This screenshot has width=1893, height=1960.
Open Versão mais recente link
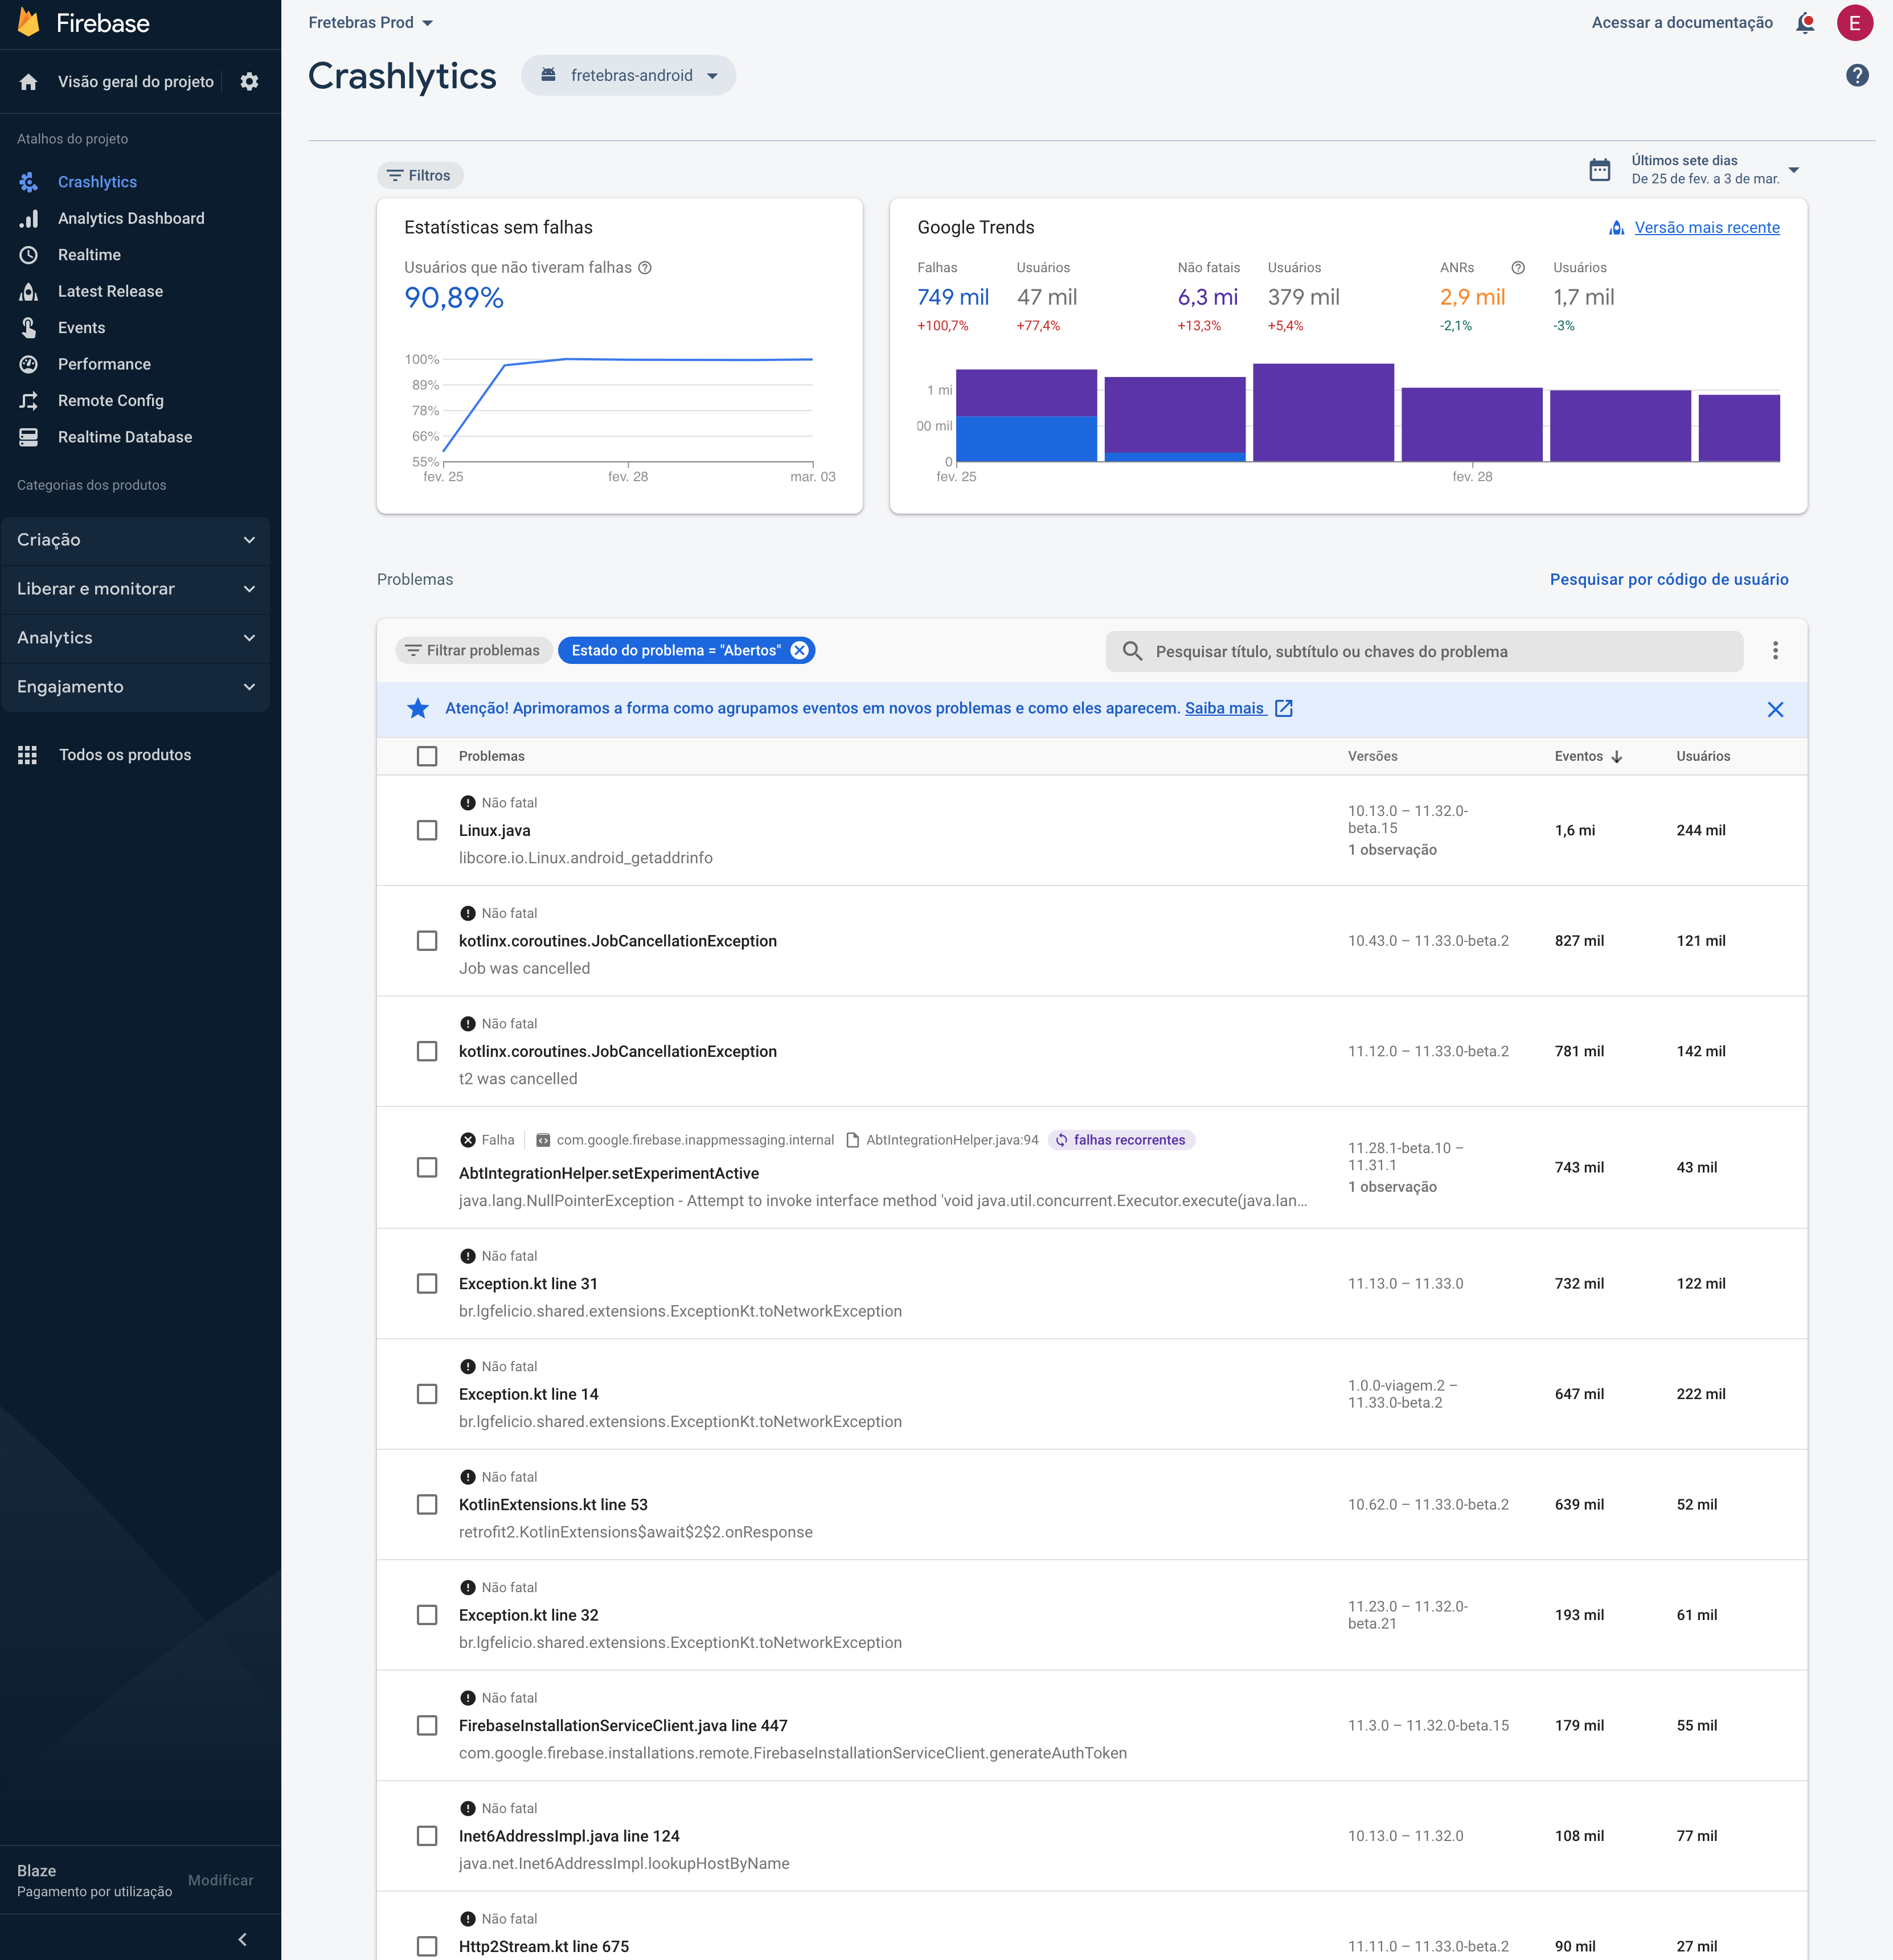(1706, 228)
